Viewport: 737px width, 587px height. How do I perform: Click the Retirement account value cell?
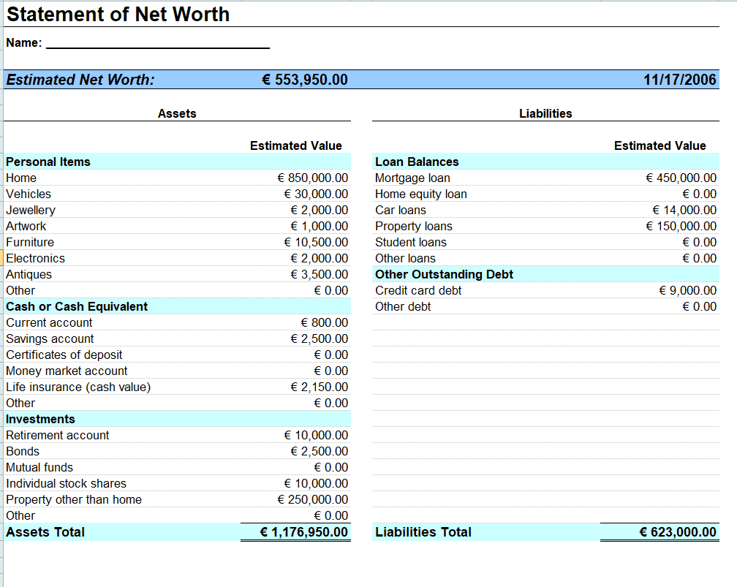316,435
